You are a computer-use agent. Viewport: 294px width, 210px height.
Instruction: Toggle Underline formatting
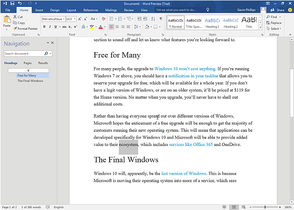click(x=55, y=27)
